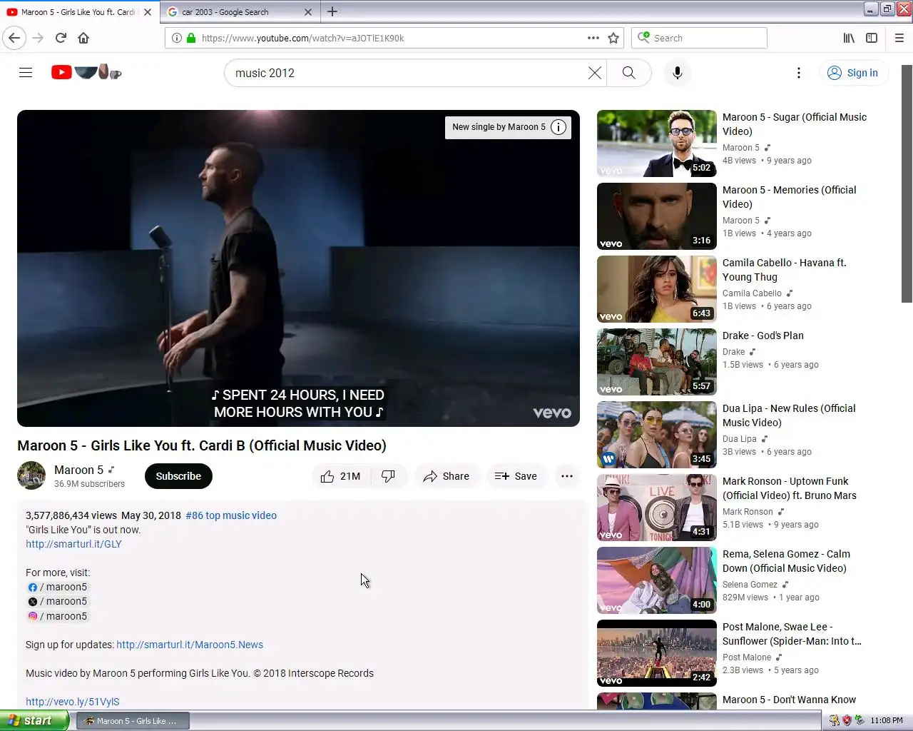913x731 pixels.
Task: Open the smarturl.it/GLY link
Action: [73, 544]
